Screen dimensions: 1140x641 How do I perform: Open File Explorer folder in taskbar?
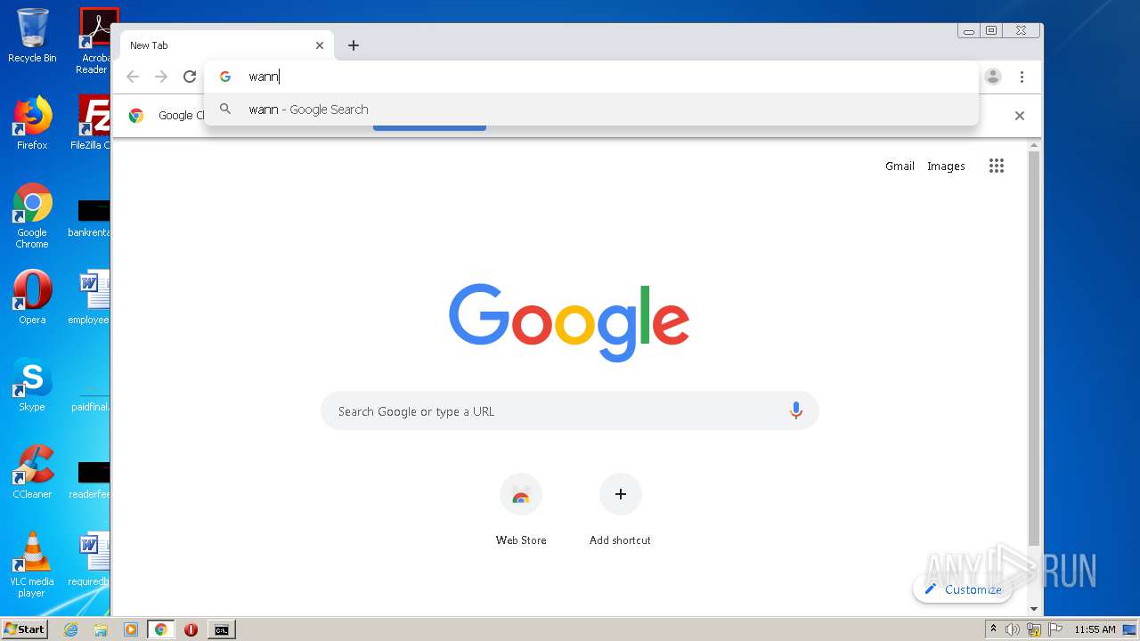tap(101, 629)
